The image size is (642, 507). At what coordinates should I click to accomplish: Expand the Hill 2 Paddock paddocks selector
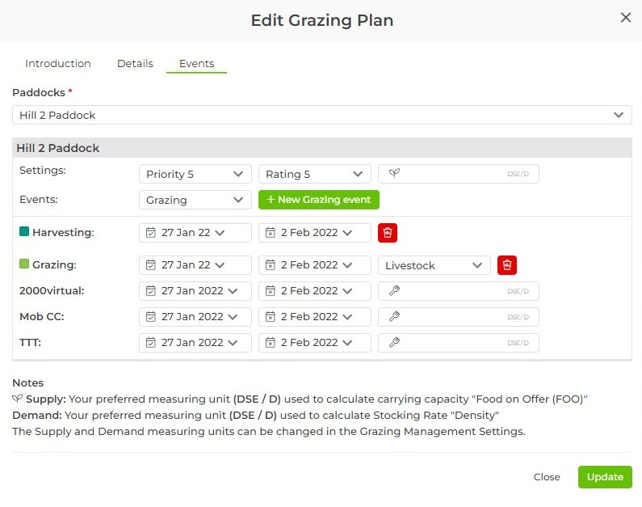[x=321, y=115]
